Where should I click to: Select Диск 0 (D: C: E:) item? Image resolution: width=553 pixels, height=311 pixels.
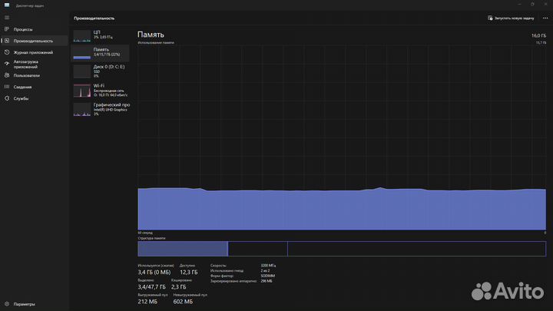tap(101, 71)
